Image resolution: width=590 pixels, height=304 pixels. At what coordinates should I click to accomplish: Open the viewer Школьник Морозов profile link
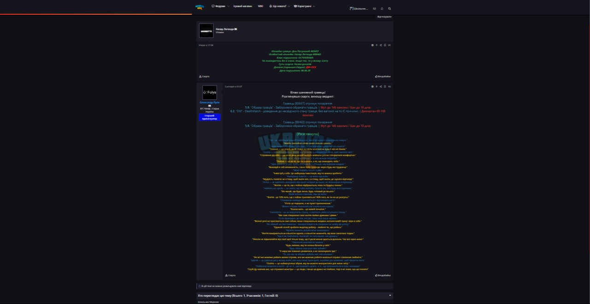click(208, 302)
